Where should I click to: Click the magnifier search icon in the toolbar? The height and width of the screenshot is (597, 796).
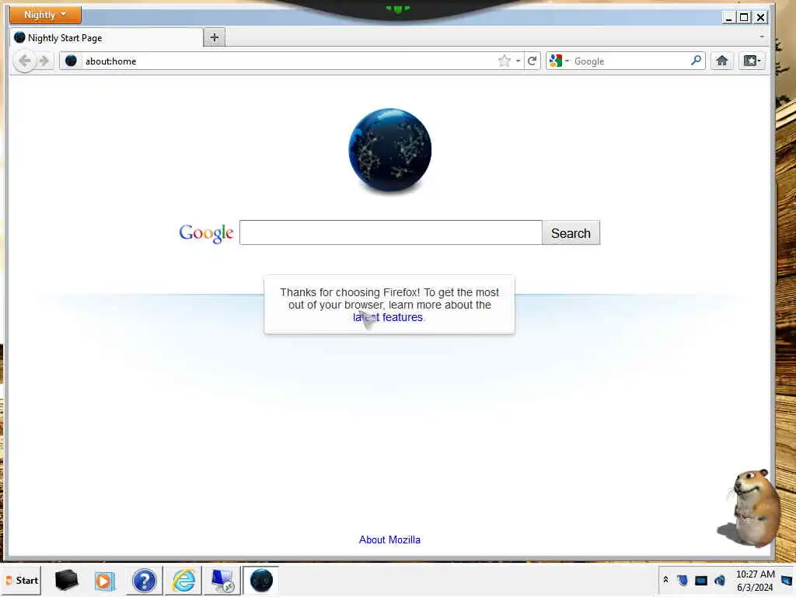(696, 61)
